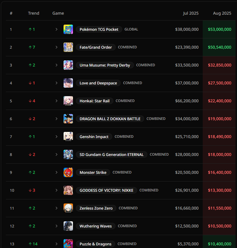Viewport: 237px width, 248px height.
Task: Open the Puzzle & Dragons name pill
Action: pos(96,244)
